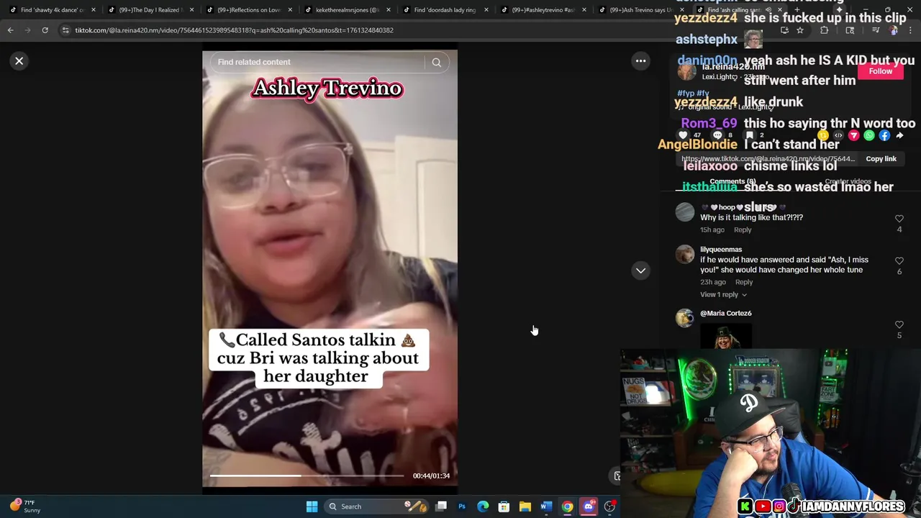
Task: Open Task View on taskbar
Action: [441, 506]
